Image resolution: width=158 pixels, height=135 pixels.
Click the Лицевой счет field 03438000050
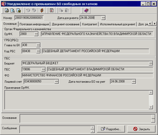coord(39,81)
